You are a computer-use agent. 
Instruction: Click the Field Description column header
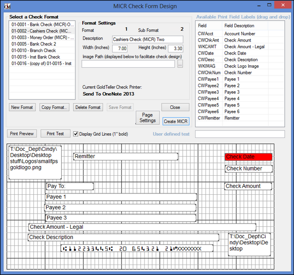pos(245,26)
